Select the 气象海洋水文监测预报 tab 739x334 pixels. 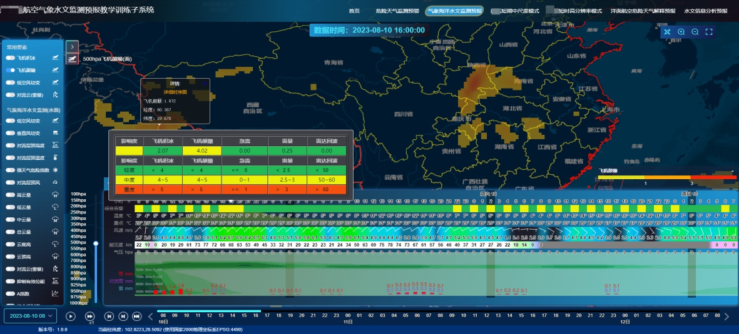(454, 11)
